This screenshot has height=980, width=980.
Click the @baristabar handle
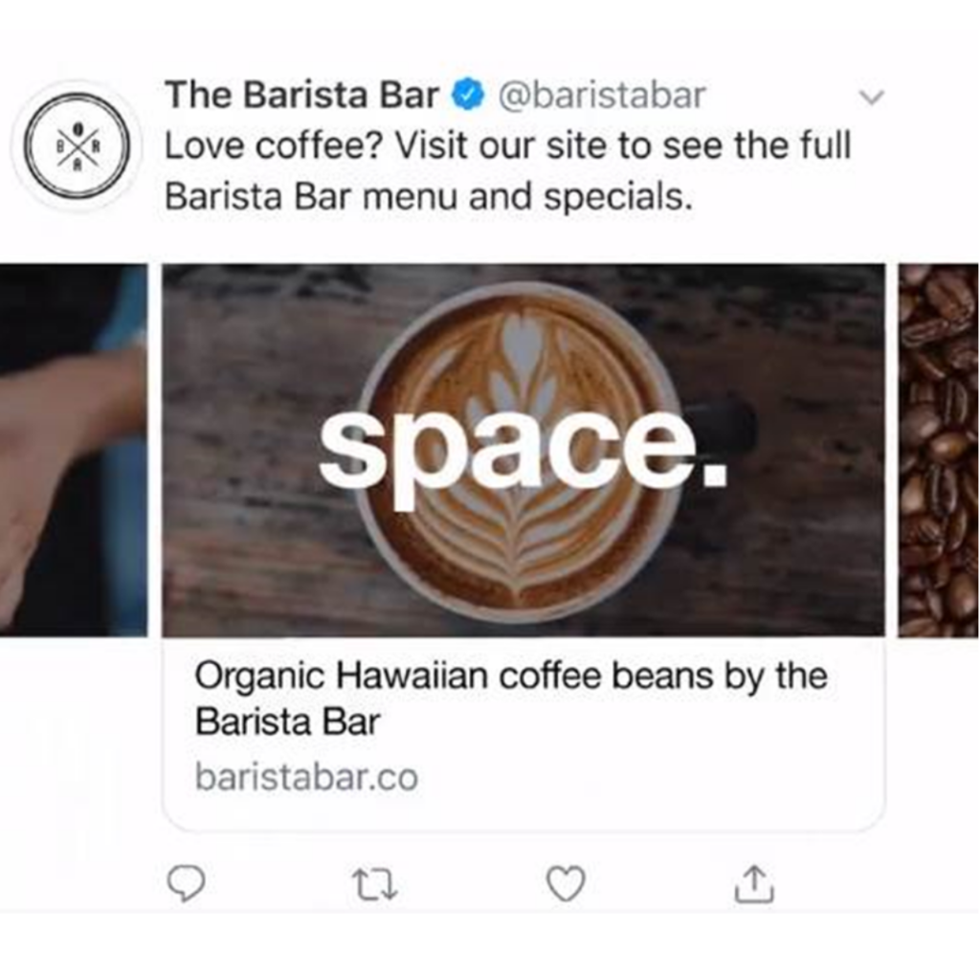click(601, 96)
